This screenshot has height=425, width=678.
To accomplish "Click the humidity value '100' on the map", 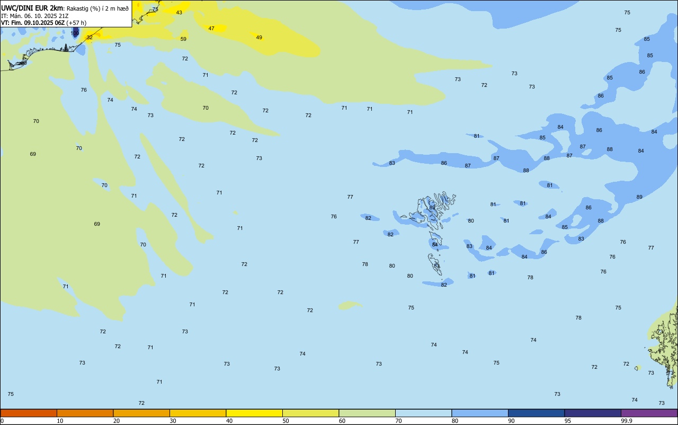I will pos(75,33).
